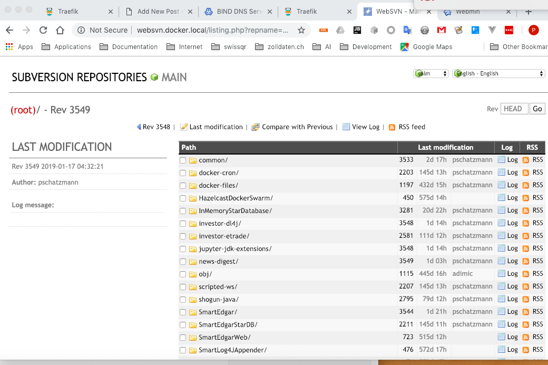Viewport: 548px width, 365px height.
Task: Tick the checkbox beside SmartEdgar/
Action: pyautogui.click(x=183, y=312)
